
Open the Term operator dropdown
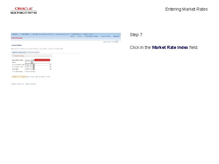click(29, 62)
